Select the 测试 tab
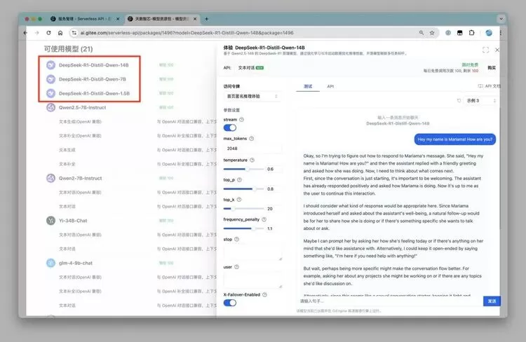 click(x=307, y=86)
